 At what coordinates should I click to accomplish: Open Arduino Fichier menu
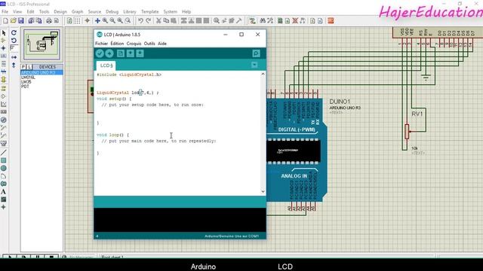coord(101,44)
